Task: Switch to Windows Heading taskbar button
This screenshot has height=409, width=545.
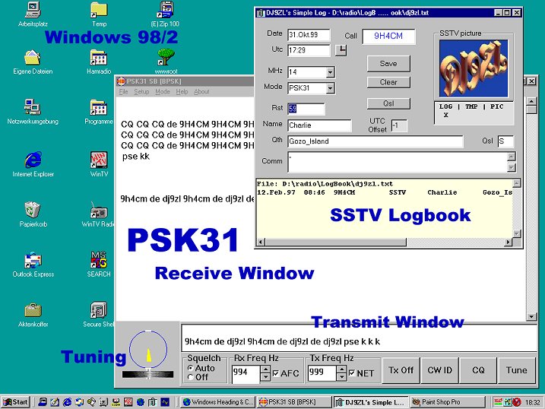Action: pyautogui.click(x=218, y=402)
